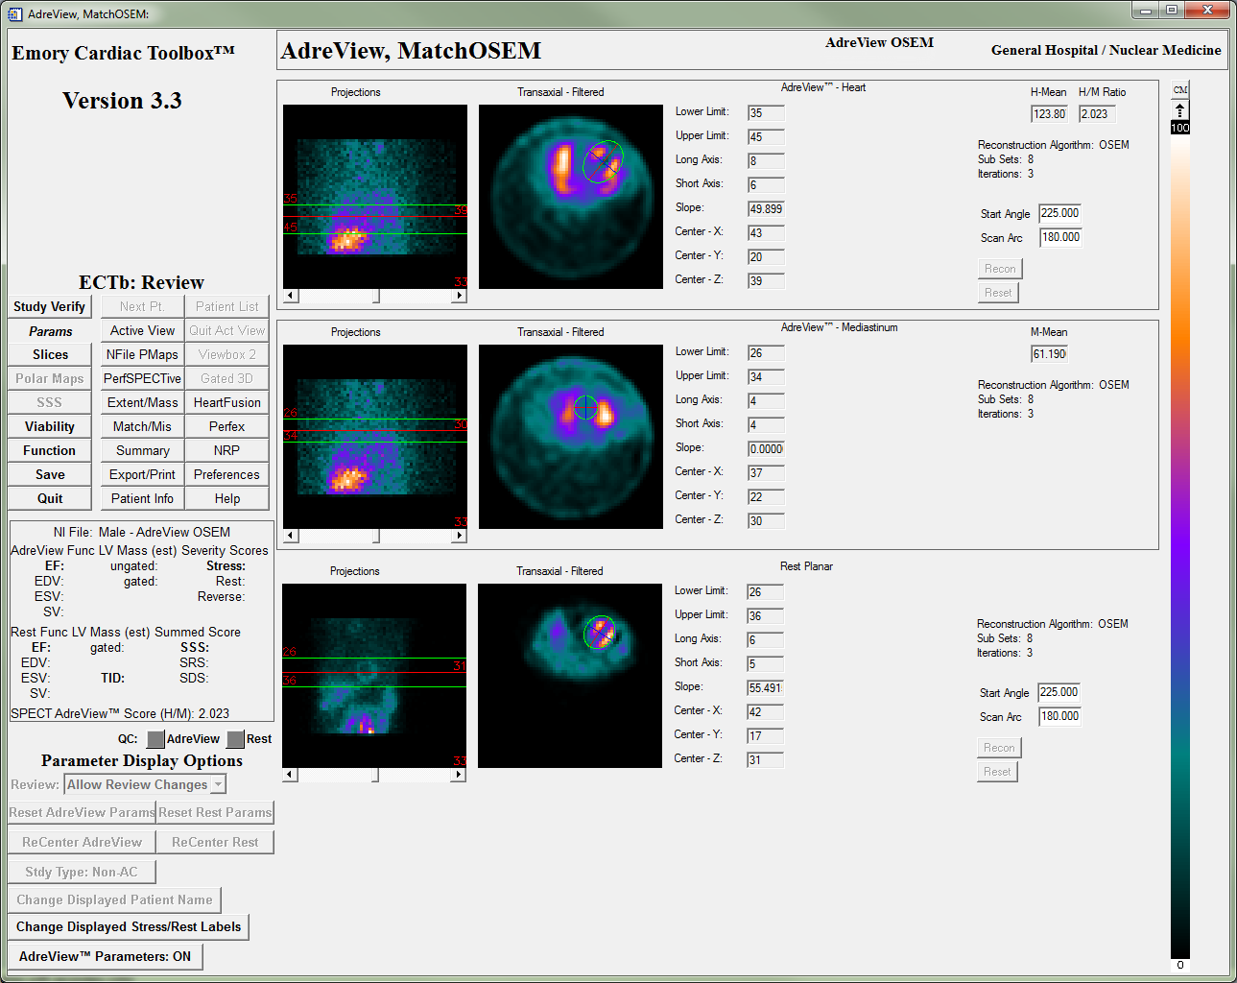Screen dimensions: 1237x983
Task: Select the Active View button
Action: (142, 330)
